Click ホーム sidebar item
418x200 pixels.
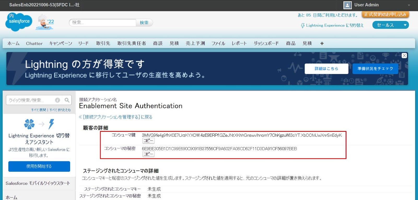click(x=11, y=197)
